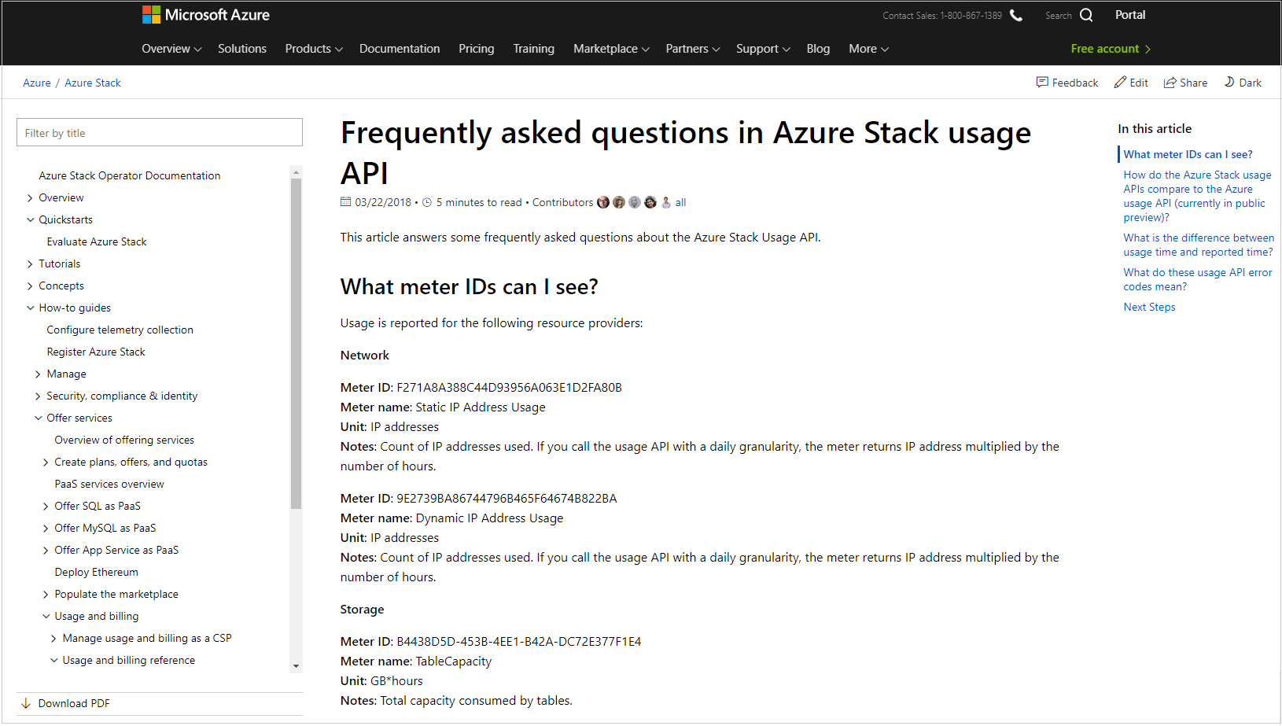Open the More dropdown menu

(x=868, y=49)
